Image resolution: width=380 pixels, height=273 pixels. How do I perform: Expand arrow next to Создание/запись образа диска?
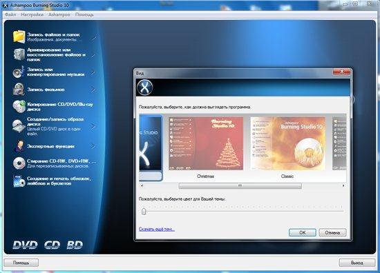93,126
